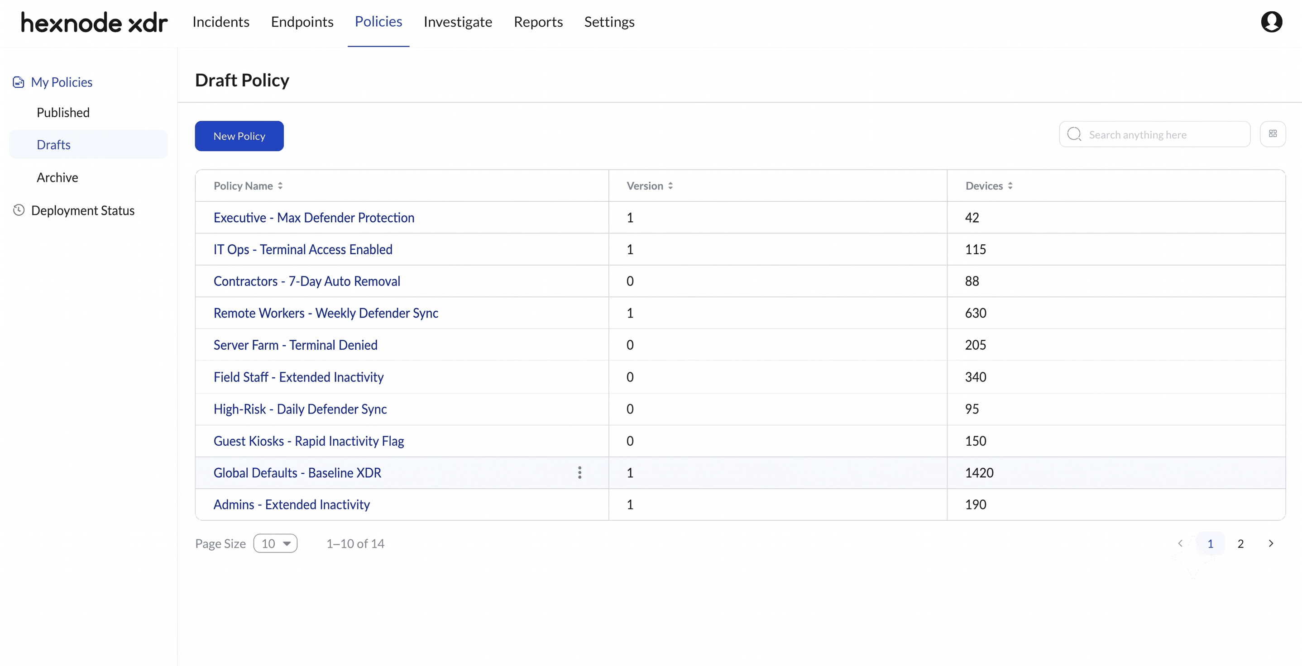Screen dimensions: 1302x666
Task: Open Remote Workers - Weekly Defender Sync policy
Action: tap(326, 313)
